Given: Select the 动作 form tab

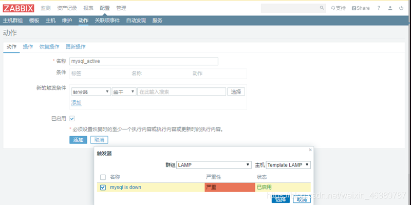Looking at the screenshot, I should pos(11,47).
